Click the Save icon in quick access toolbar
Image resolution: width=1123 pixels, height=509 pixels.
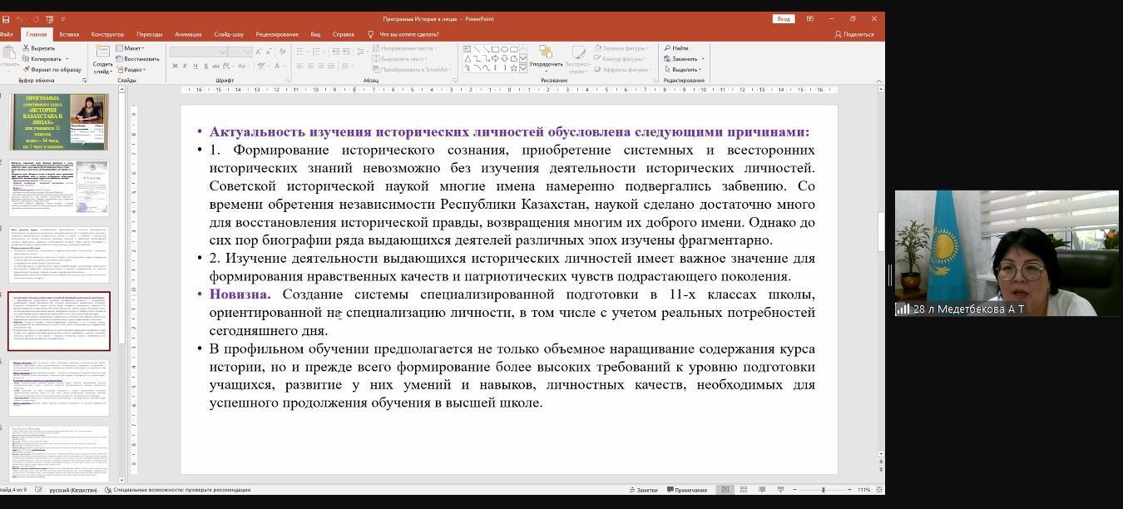(6, 19)
